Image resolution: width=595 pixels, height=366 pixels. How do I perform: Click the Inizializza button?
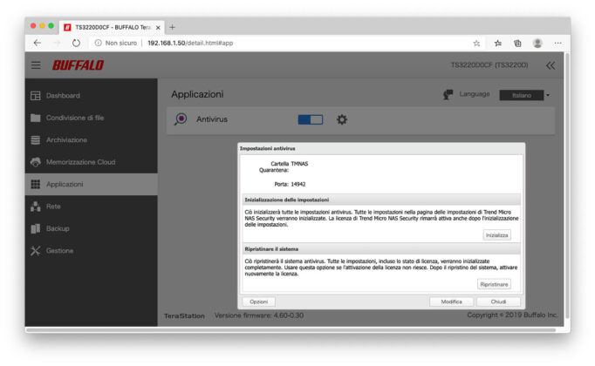click(x=496, y=235)
